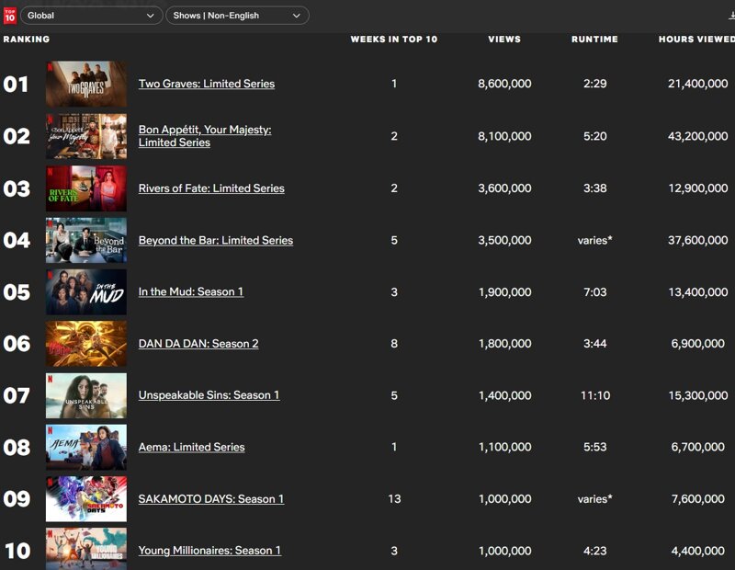
Task: Click the 5:20 runtime value
Action: [594, 136]
